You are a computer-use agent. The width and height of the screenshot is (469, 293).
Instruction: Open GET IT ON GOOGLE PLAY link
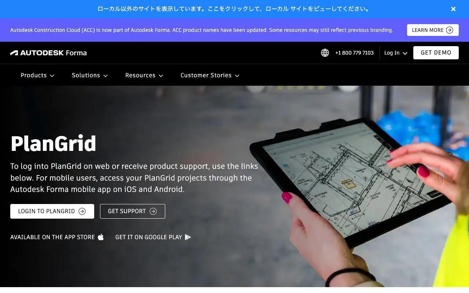coord(153,237)
